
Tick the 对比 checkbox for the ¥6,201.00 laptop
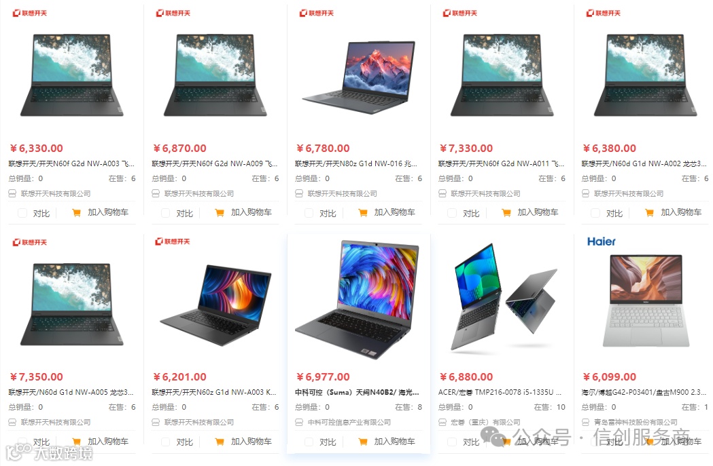tap(166, 442)
